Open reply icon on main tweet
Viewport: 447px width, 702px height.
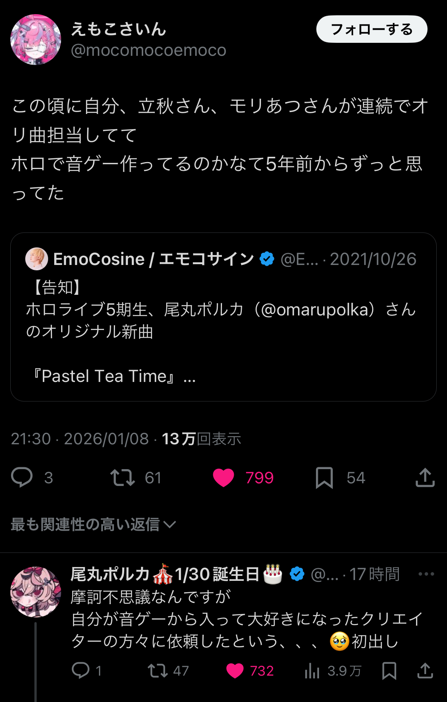22,477
